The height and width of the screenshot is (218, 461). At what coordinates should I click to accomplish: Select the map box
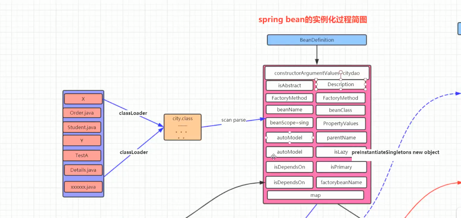[x=315, y=195]
